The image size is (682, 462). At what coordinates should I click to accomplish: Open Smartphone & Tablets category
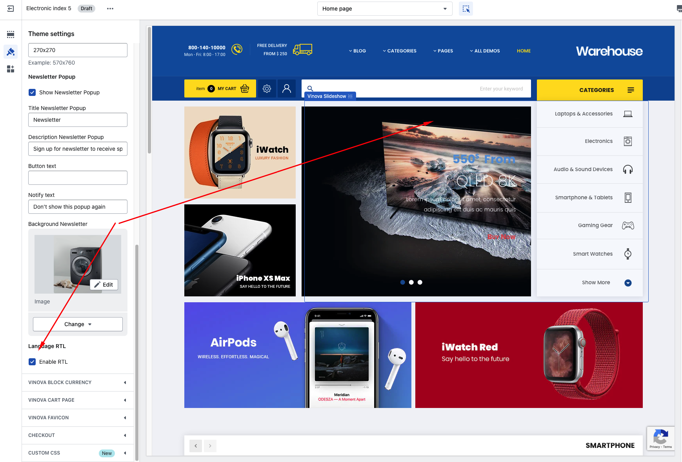coord(590,198)
